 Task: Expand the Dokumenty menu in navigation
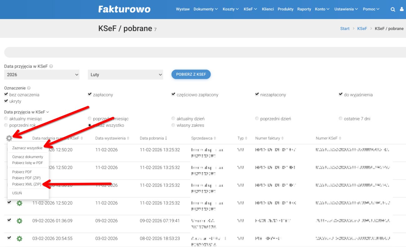(x=205, y=9)
